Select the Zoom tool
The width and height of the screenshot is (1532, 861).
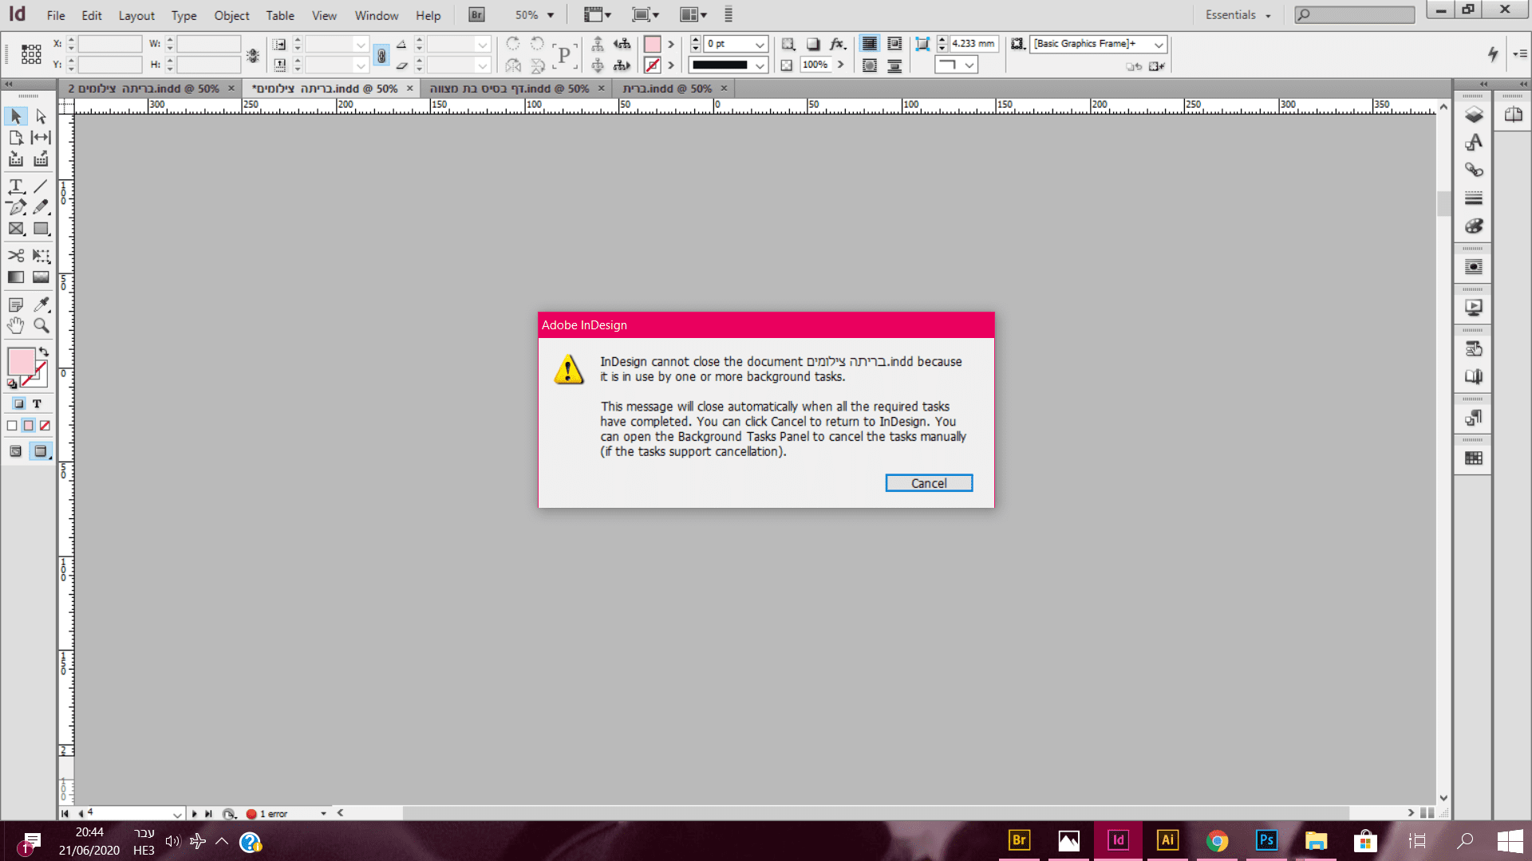[41, 325]
